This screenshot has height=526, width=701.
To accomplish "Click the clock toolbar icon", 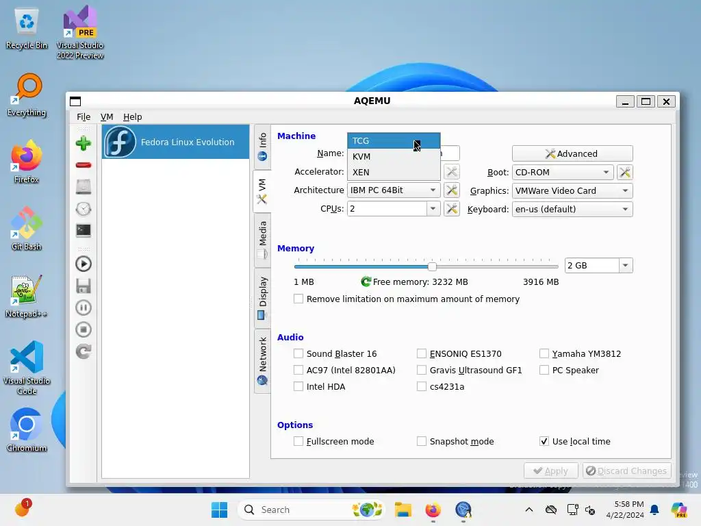I will click(x=83, y=208).
